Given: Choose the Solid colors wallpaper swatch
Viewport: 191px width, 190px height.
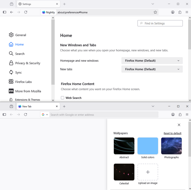Looking at the screenshot, I should [148, 146].
